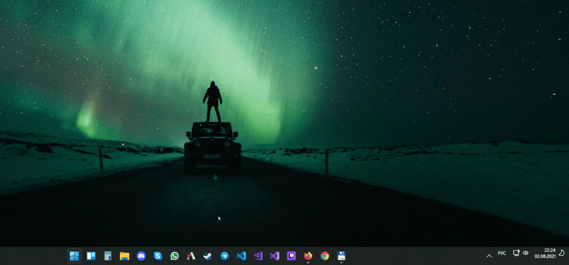Open the moon notification icon
The image size is (569, 265).
pos(562,252)
